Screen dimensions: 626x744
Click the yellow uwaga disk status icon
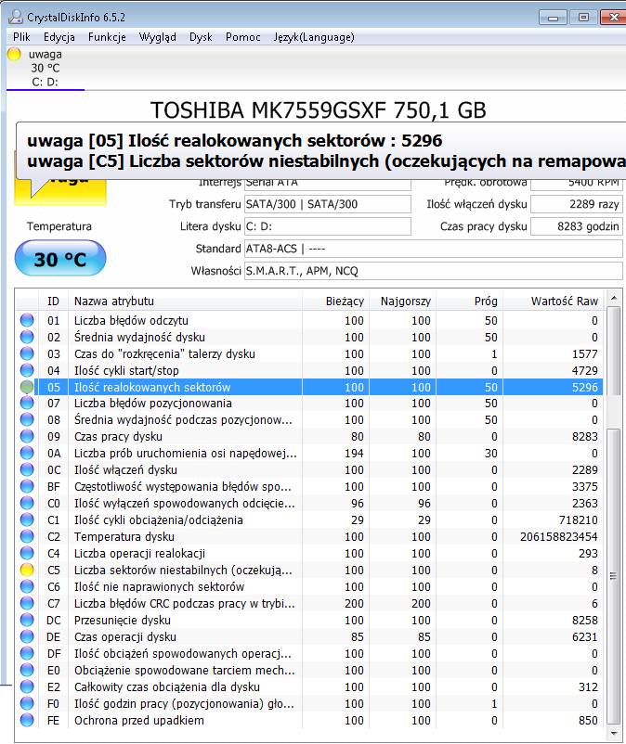coord(14,54)
